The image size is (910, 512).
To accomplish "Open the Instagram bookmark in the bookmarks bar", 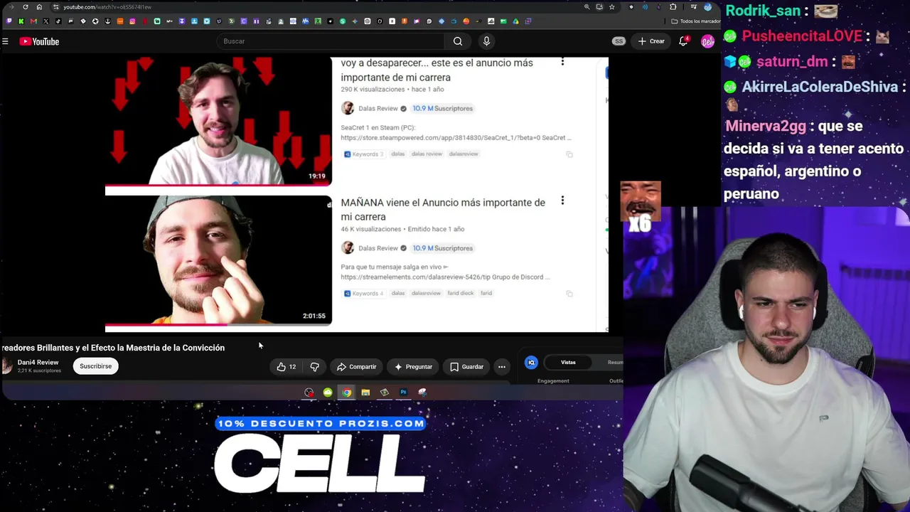I will 132,21.
